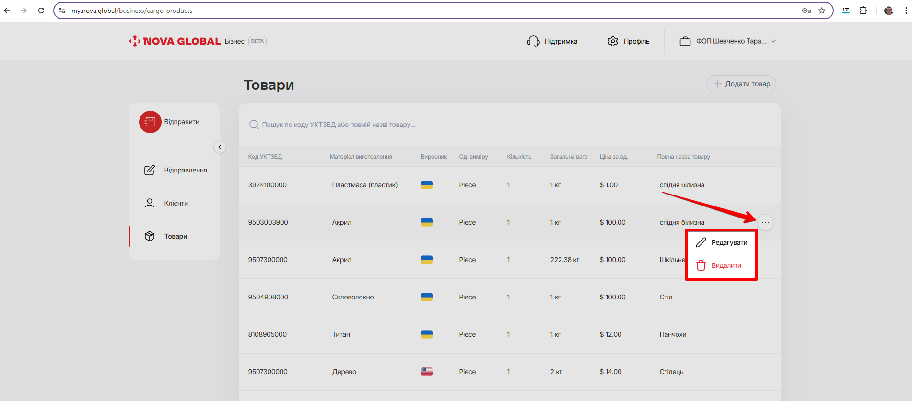Click the Підтримка headset support icon
The image size is (912, 401).
(533, 41)
